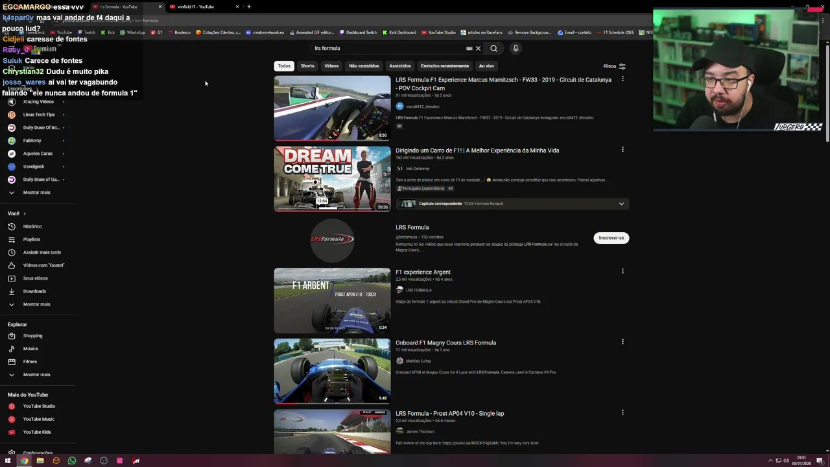Open the POV Cockpit Cam video thumbnail
This screenshot has width=830, height=467.
coord(332,108)
